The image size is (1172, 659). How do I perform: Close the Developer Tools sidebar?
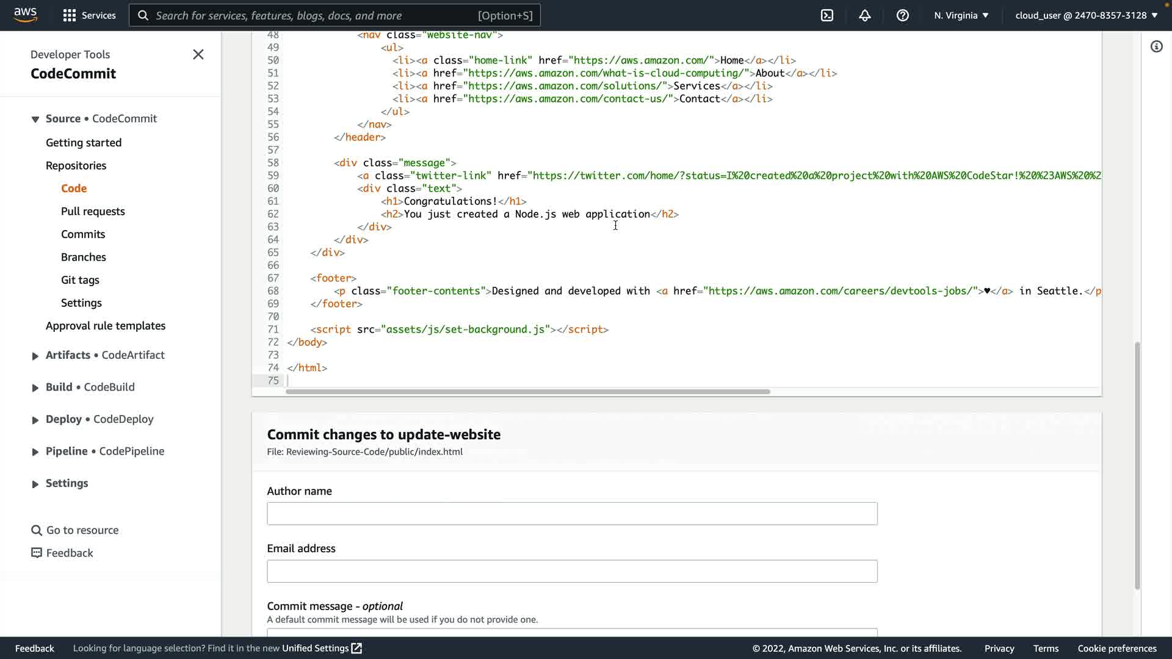[198, 55]
